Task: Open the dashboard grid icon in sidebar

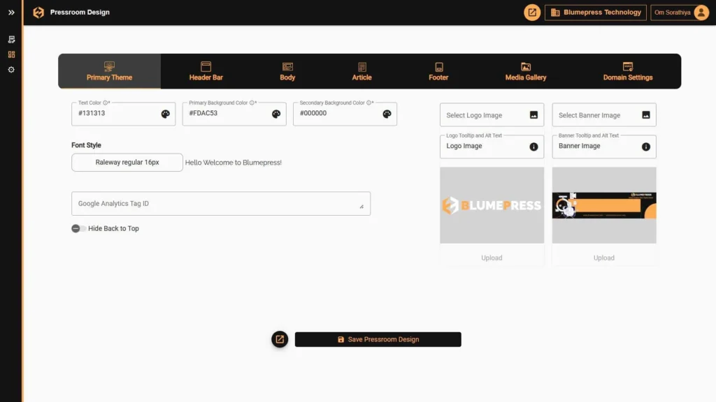Action: point(10,54)
